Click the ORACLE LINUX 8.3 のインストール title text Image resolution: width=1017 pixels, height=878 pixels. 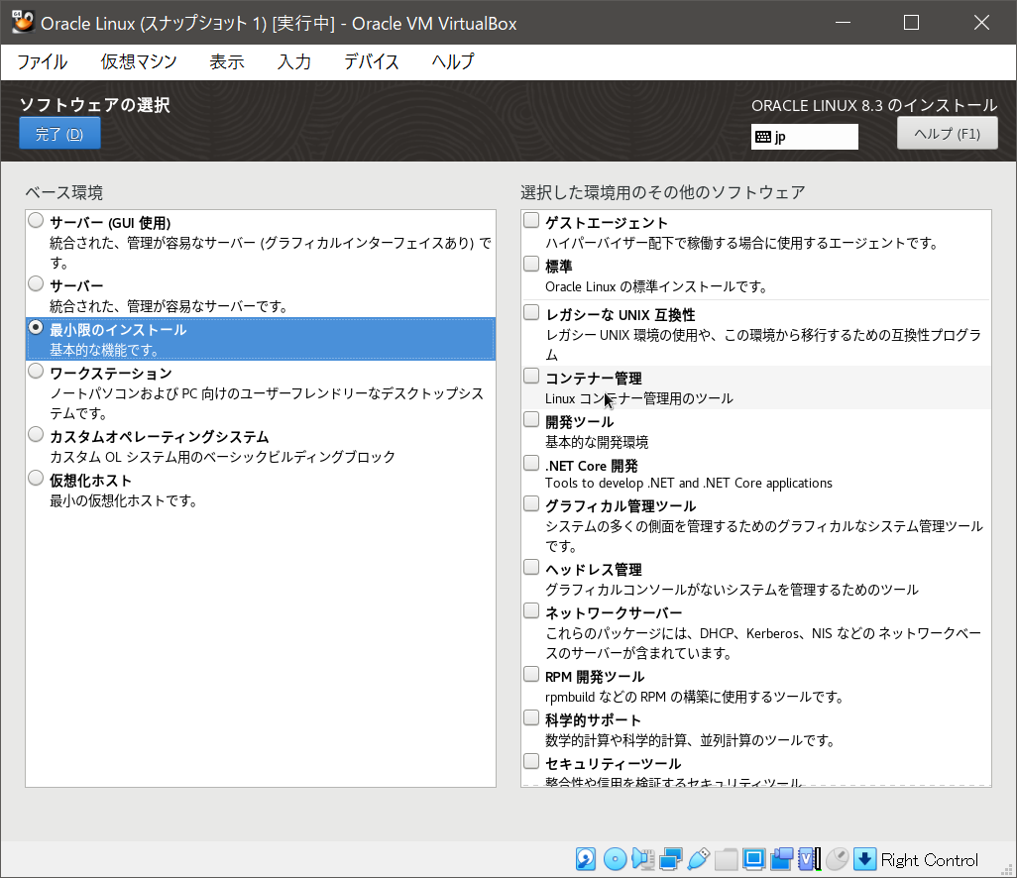[874, 105]
